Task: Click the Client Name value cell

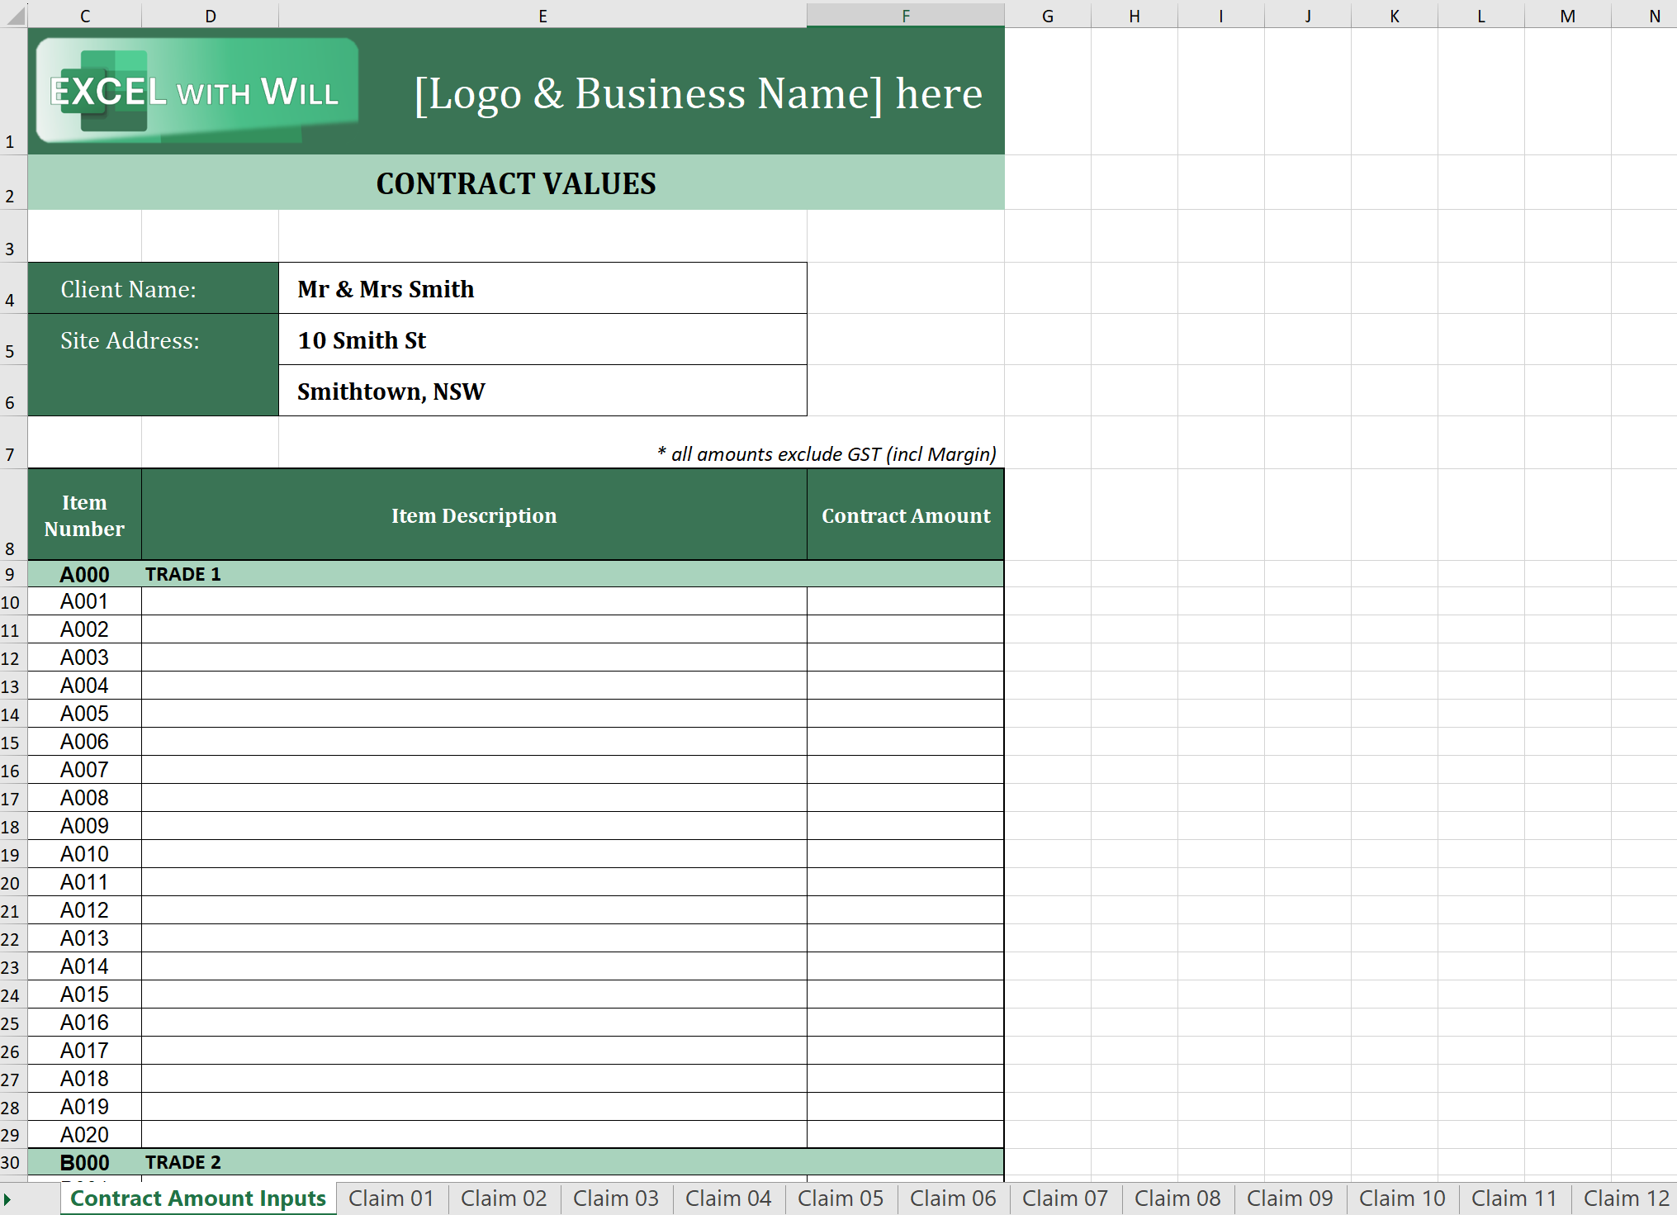Action: (542, 289)
